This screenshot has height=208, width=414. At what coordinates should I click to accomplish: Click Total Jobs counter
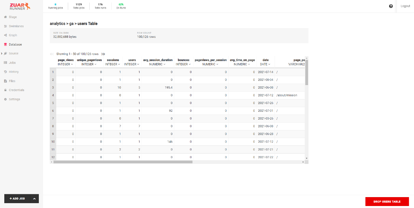point(78,6)
